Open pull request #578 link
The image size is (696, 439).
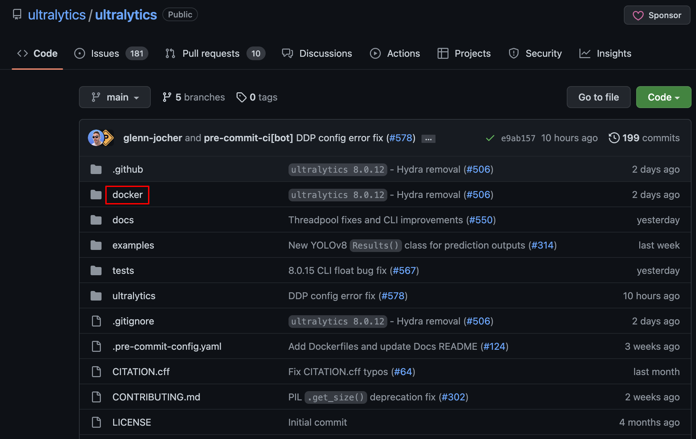pyautogui.click(x=401, y=138)
